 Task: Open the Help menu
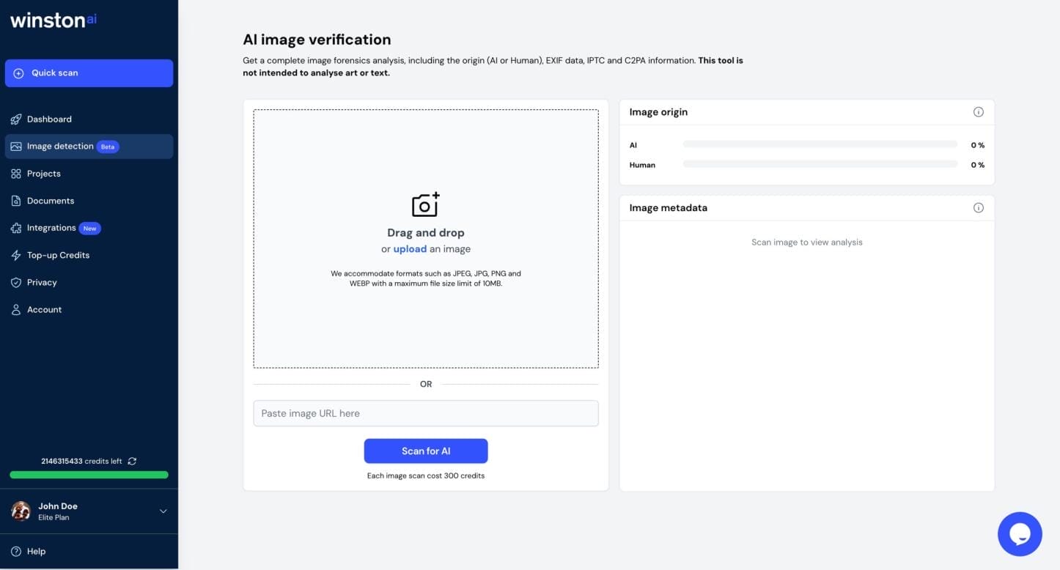pyautogui.click(x=36, y=551)
